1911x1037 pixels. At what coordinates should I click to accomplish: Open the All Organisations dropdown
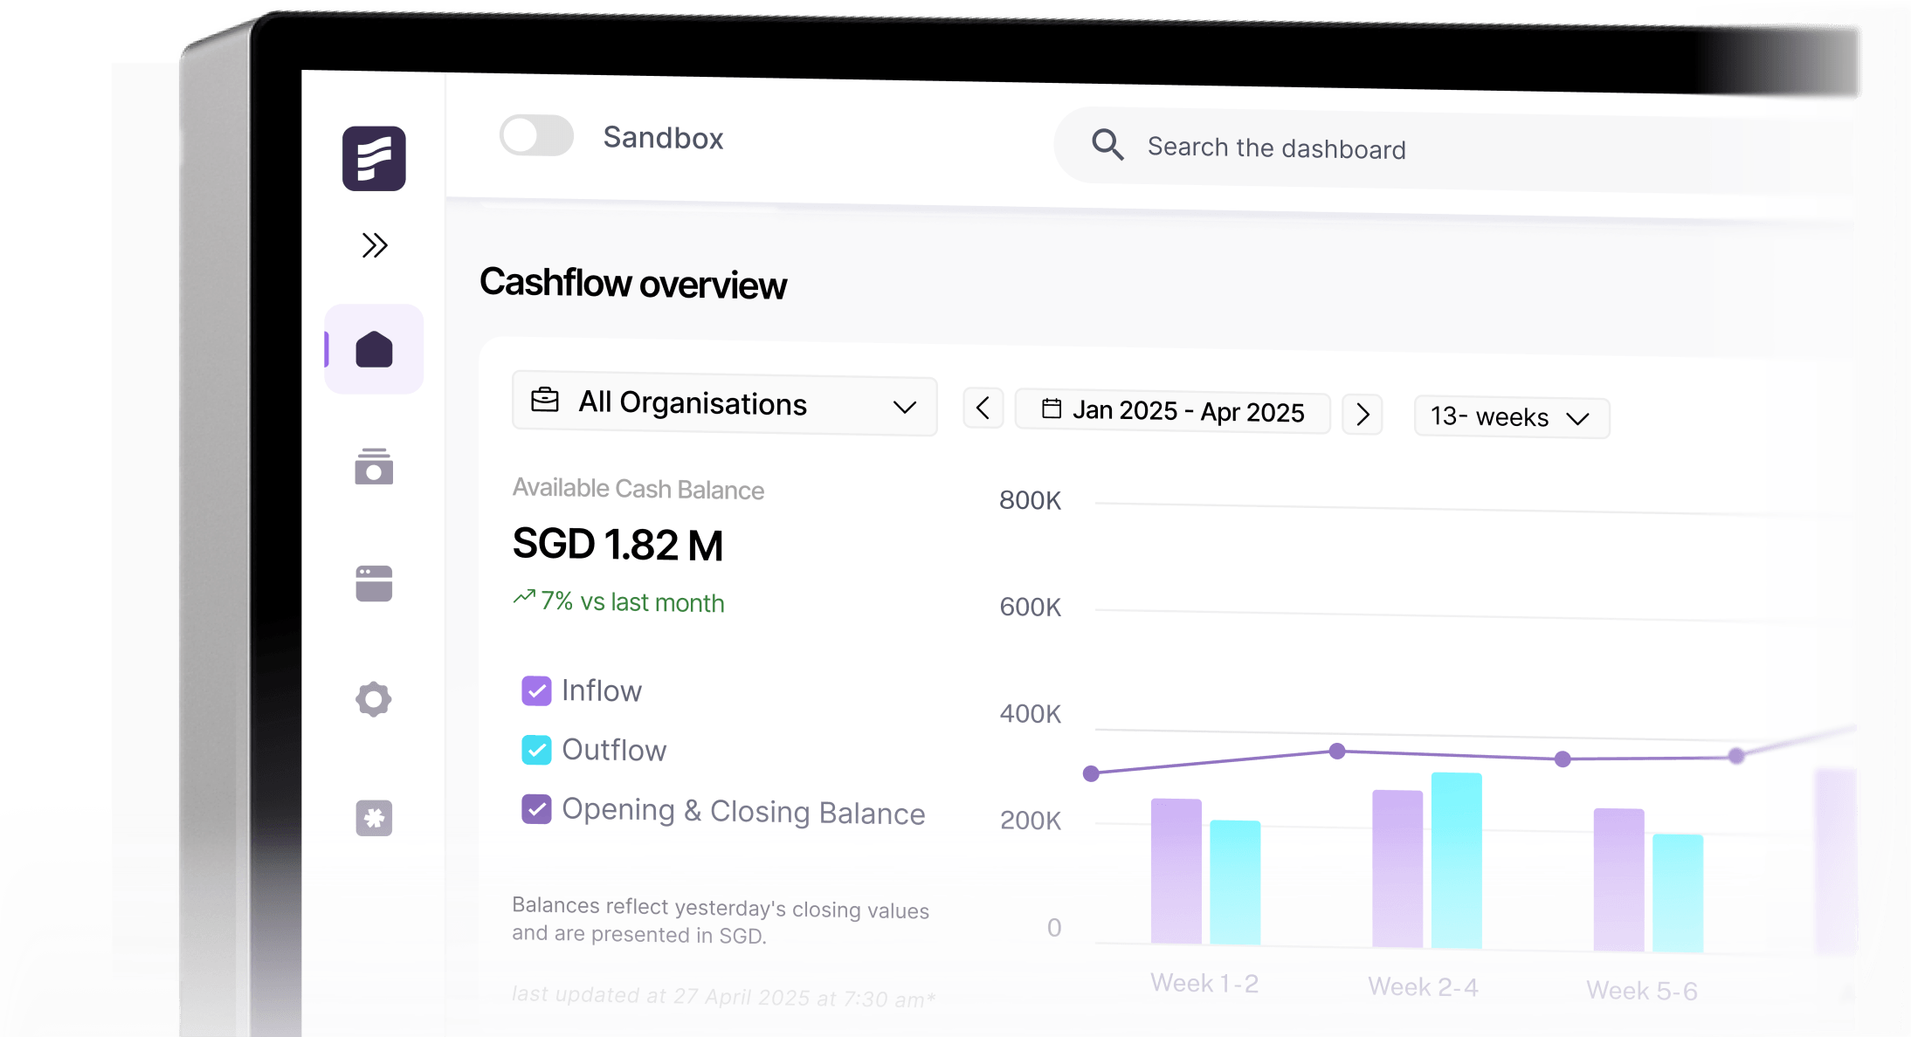tap(724, 405)
